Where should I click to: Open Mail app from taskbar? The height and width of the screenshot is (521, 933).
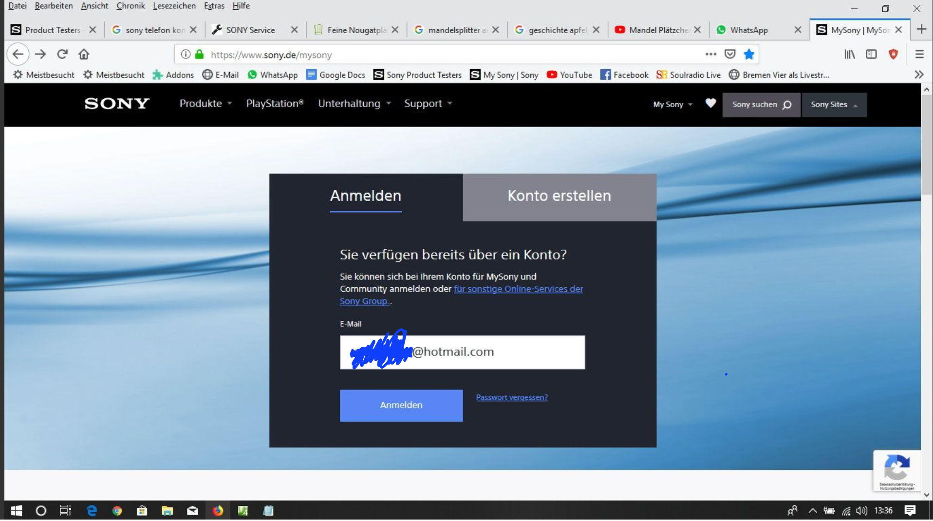click(192, 510)
